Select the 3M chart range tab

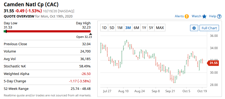(128, 28)
